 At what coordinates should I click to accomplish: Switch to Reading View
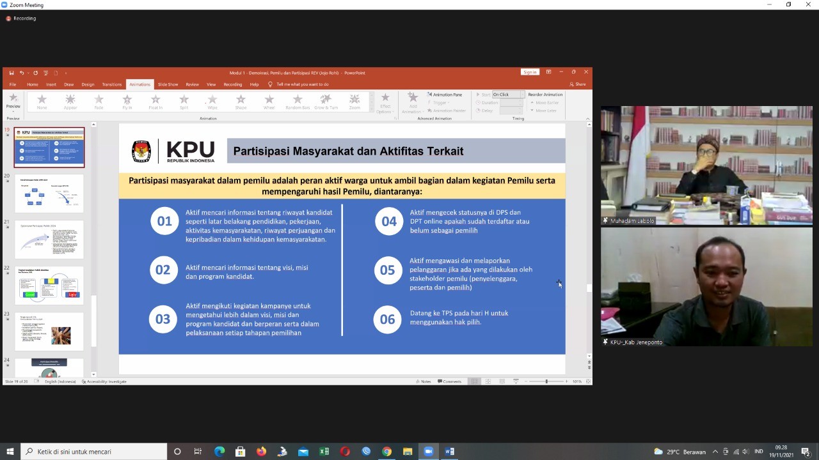pyautogui.click(x=502, y=381)
